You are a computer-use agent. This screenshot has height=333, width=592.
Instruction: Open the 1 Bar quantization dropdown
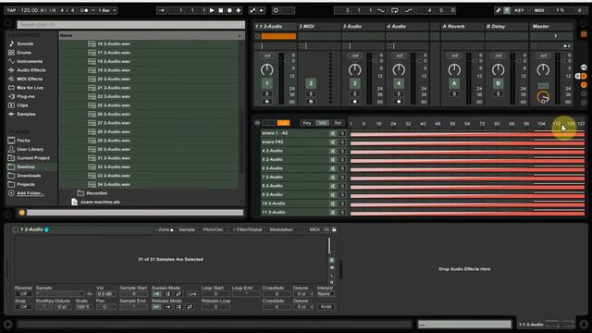[x=107, y=10]
